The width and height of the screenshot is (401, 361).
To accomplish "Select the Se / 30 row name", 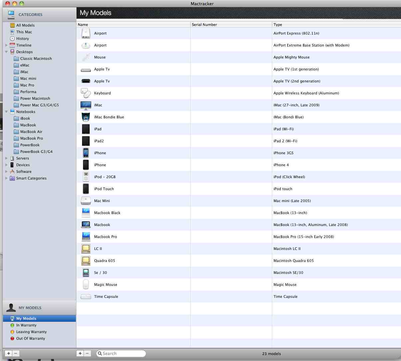I will tap(100, 273).
